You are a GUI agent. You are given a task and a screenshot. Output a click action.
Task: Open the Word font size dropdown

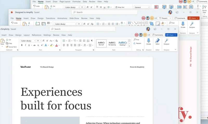[x=41, y=41]
